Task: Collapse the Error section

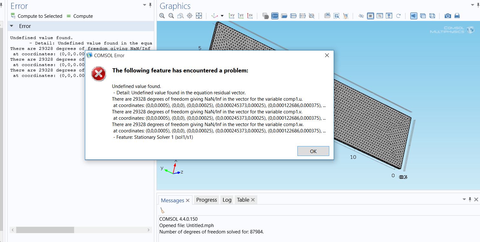Action: 12,26
